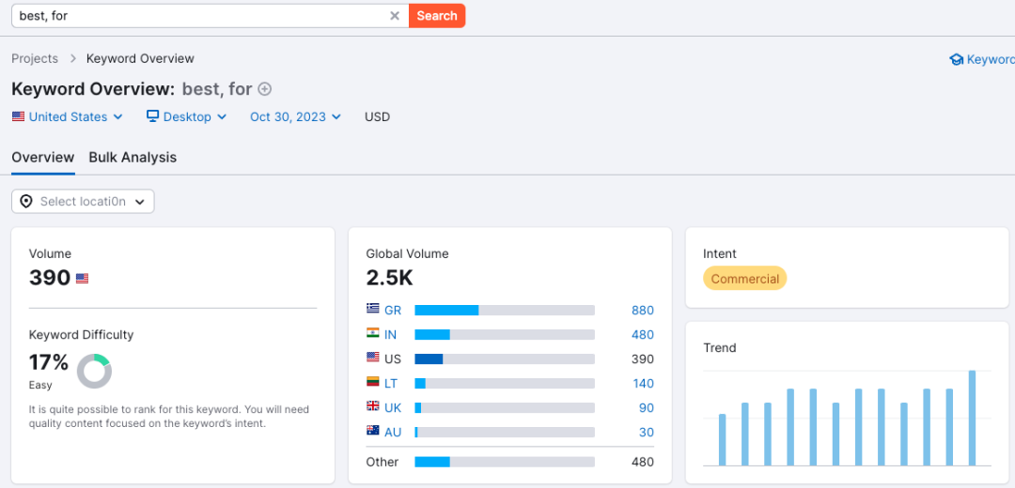Click the location pin icon
This screenshot has height=488, width=1015.
[x=26, y=202]
